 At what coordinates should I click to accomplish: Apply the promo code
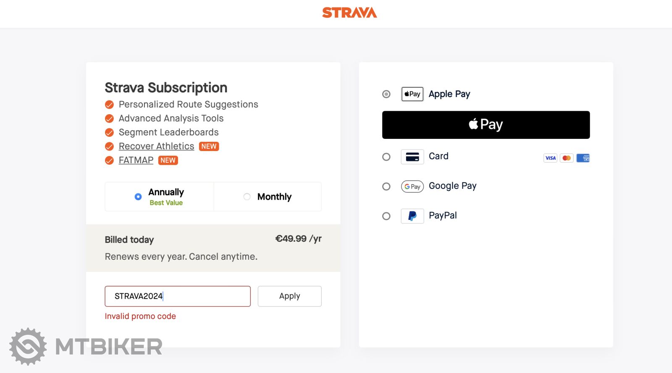(289, 296)
